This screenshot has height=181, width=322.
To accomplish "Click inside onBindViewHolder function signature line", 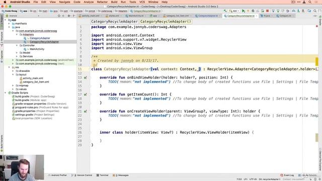I will [166, 77].
